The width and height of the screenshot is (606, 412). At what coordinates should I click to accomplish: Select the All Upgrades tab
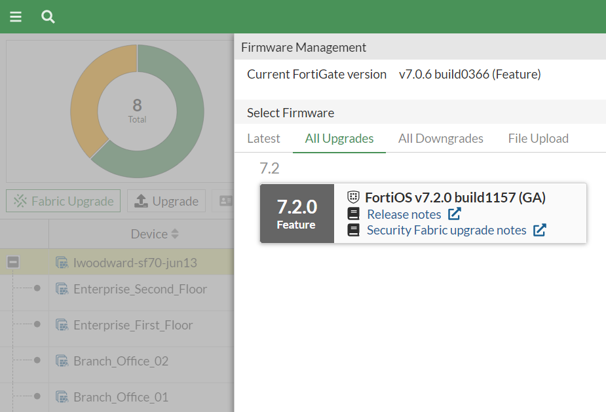(339, 138)
